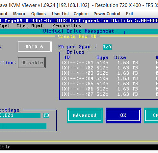Toggle drive 06 checkbox
Viewport: 158px width, 153px height.
66,89
